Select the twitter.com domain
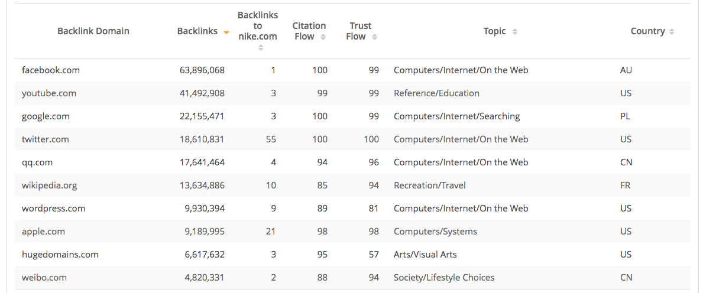This screenshot has width=703, height=293. click(x=46, y=139)
